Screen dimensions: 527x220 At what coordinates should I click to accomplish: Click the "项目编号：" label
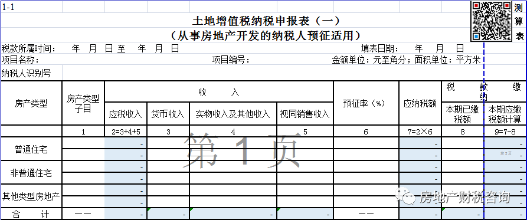coord(231,60)
